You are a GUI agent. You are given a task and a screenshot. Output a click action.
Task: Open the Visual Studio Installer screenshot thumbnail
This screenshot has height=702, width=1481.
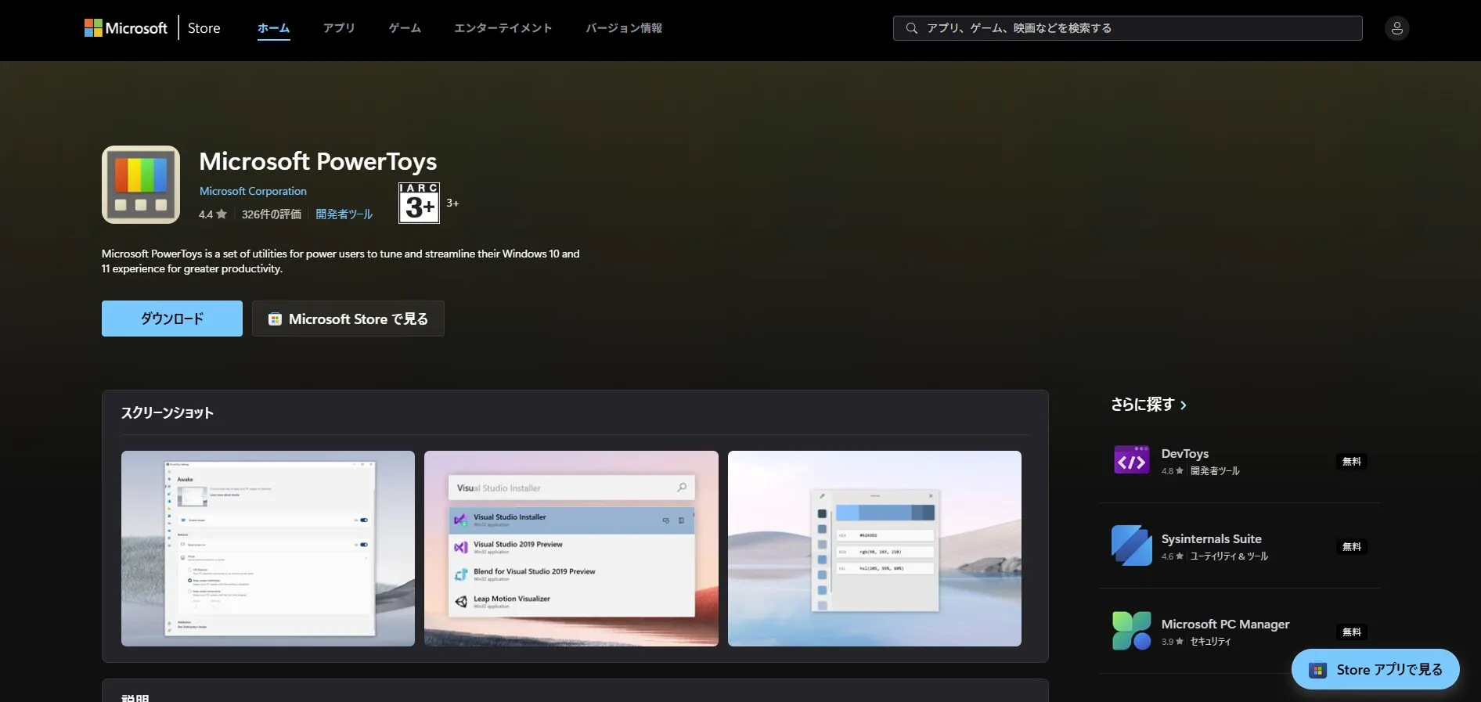(x=571, y=549)
